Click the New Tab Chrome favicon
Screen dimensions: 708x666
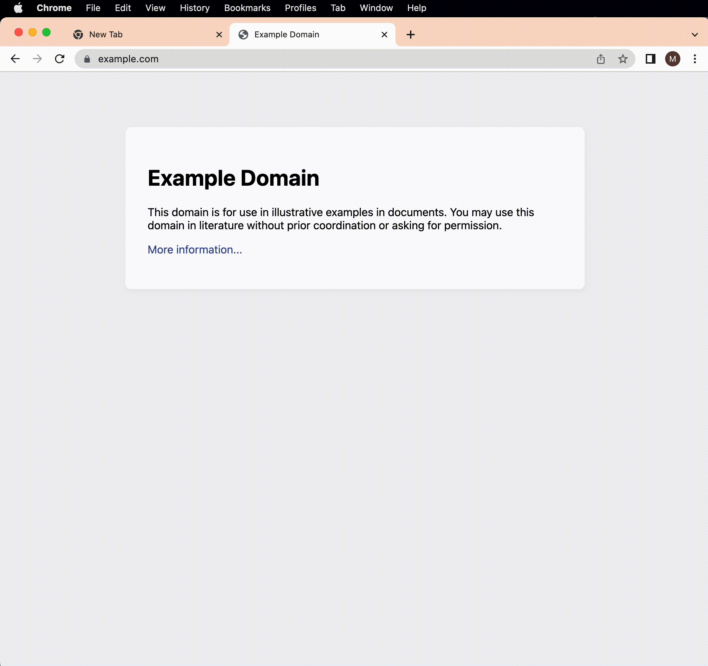(x=78, y=35)
